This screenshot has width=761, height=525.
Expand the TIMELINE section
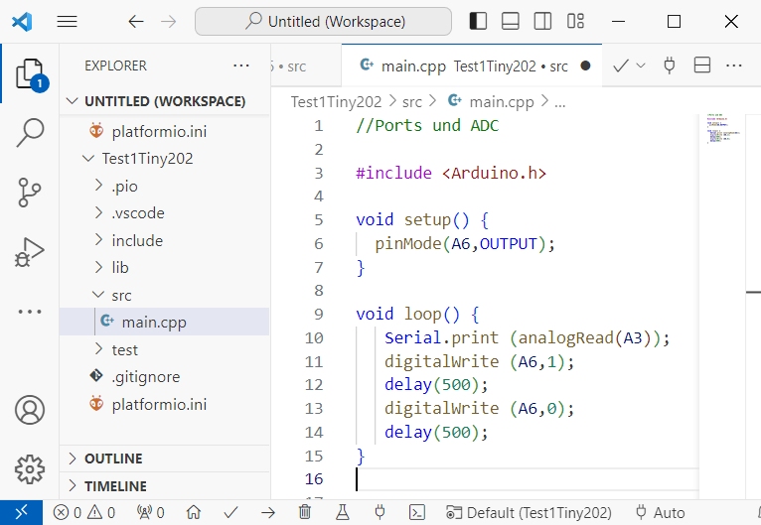click(x=115, y=486)
